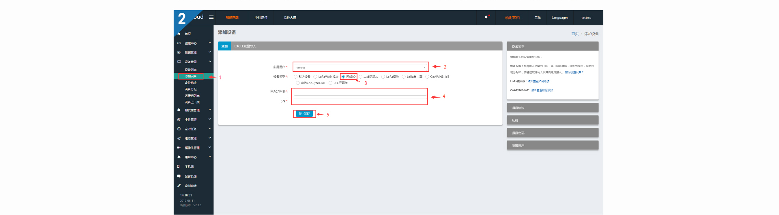Open 中性运行 in the top bar

261,17
